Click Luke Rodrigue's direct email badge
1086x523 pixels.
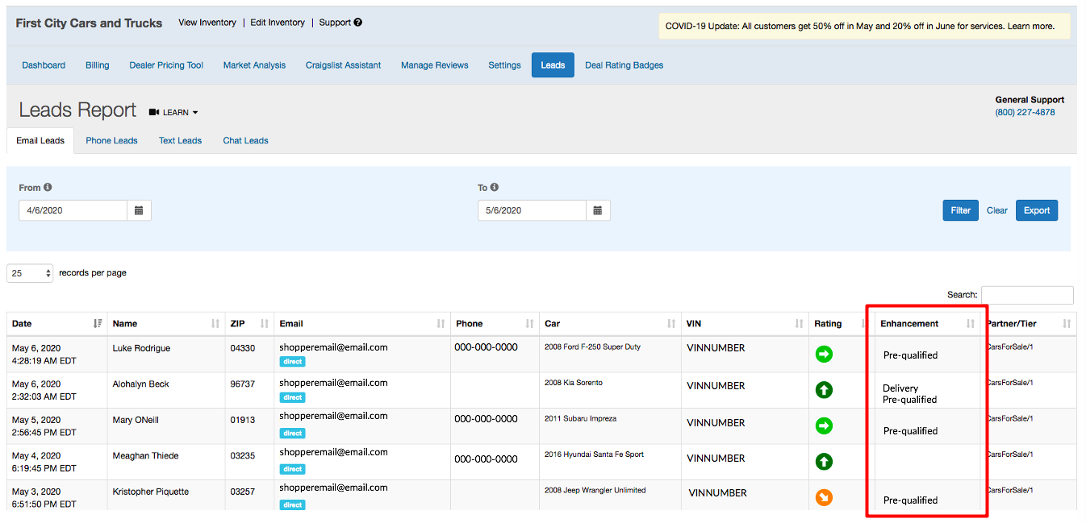(x=292, y=362)
